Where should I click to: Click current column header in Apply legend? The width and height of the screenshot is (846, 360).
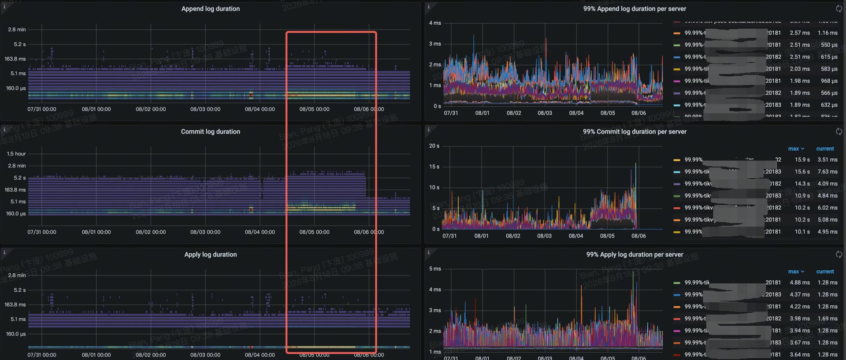click(x=825, y=272)
